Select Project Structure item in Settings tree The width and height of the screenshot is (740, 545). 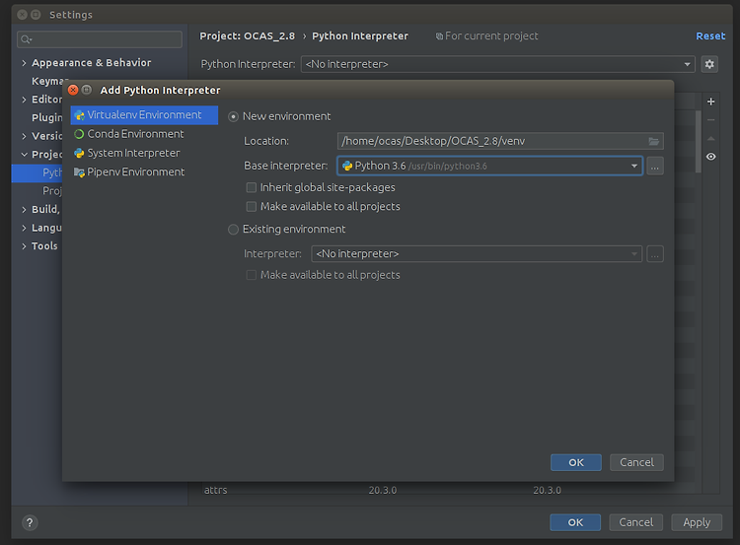pyautogui.click(x=52, y=191)
